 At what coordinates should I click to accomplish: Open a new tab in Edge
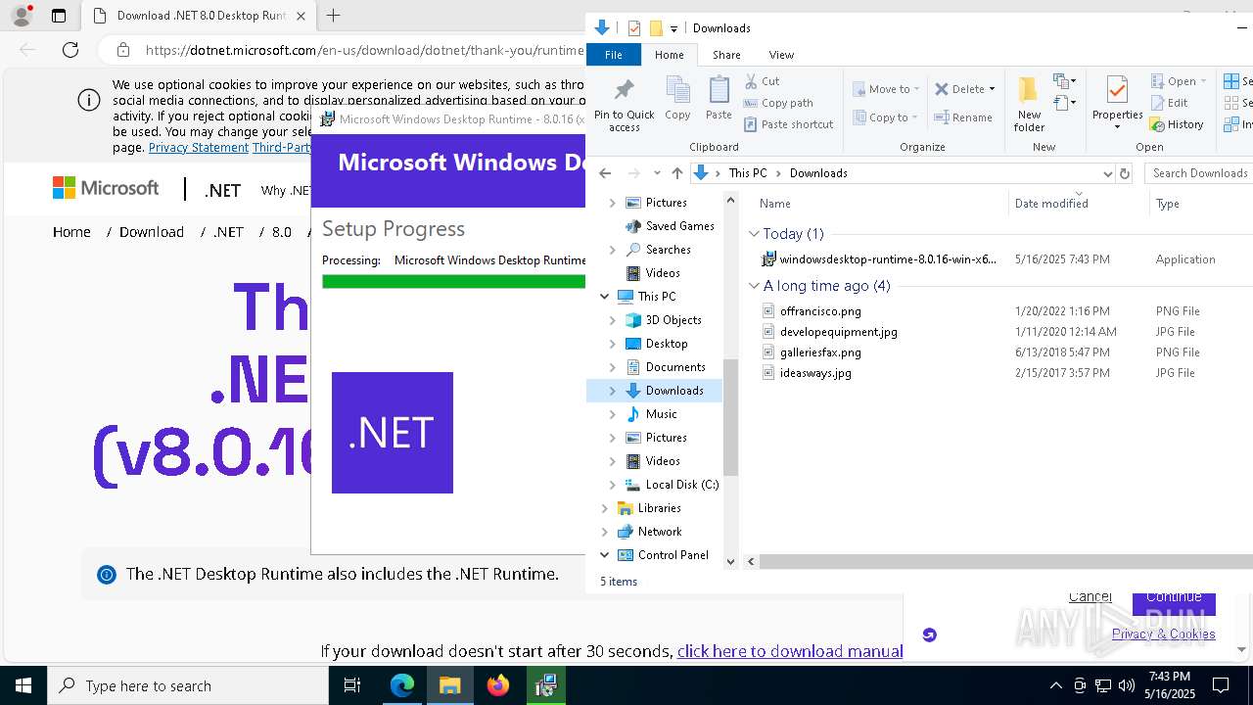coord(333,16)
